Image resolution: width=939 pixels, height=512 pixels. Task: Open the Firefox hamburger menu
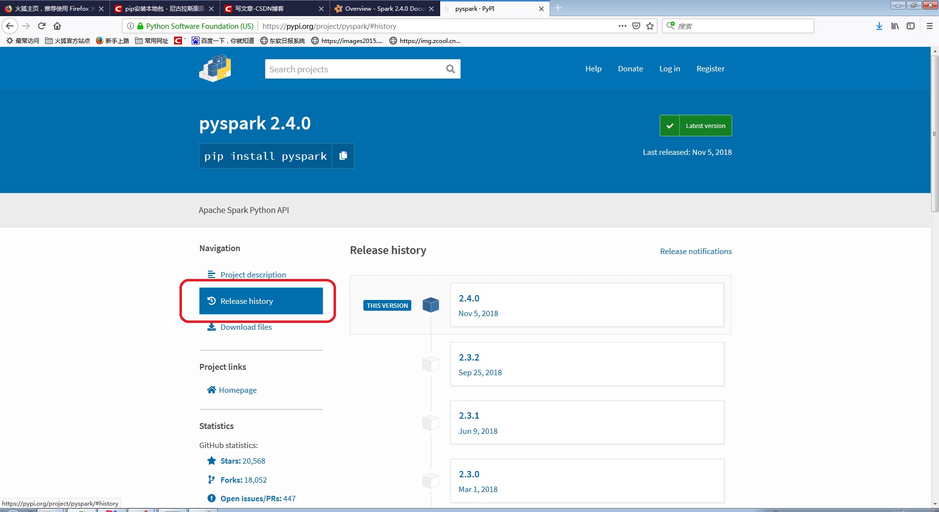coord(930,26)
